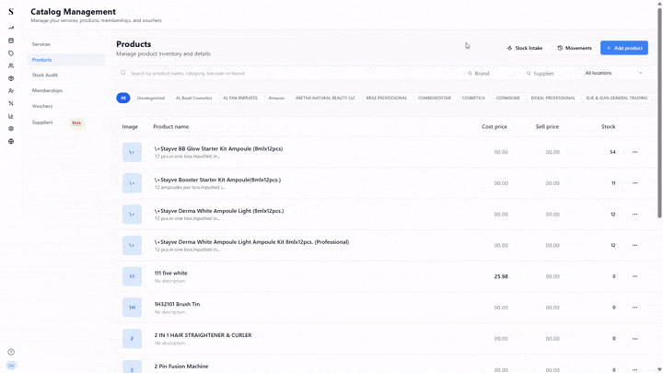The height and width of the screenshot is (373, 663).
Task: Open product Stayve Booster Starter Kit Ampoule
Action: click(217, 180)
